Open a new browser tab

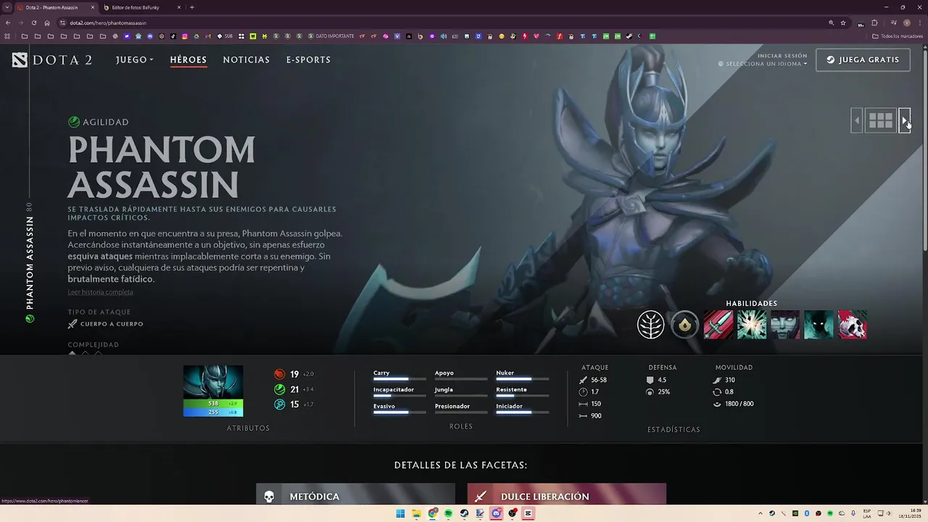point(192,7)
